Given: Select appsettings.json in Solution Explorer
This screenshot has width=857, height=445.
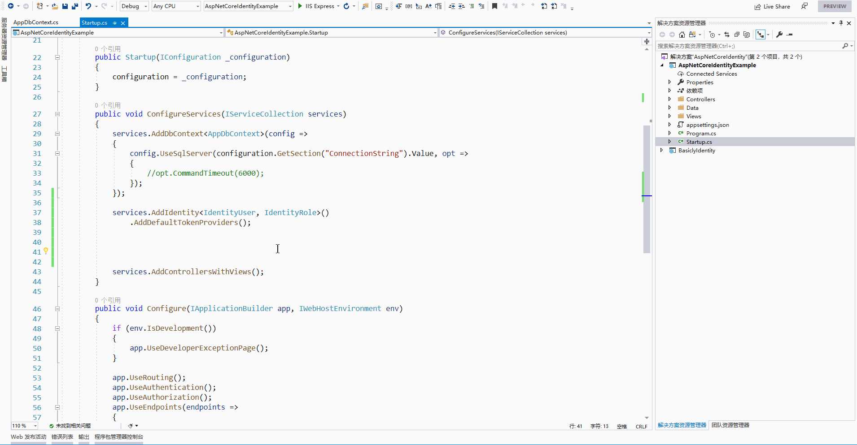Looking at the screenshot, I should [x=707, y=125].
